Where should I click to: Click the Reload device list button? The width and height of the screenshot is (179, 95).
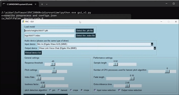pyautogui.click(x=33, y=53)
